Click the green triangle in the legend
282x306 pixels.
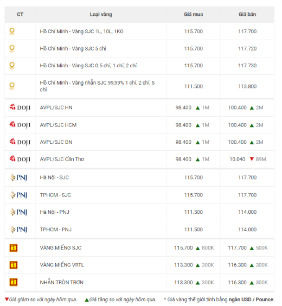tap(87, 299)
